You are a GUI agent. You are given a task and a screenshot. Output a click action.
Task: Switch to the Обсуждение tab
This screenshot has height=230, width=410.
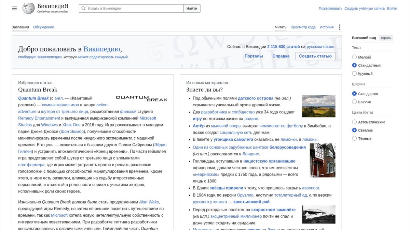pyautogui.click(x=43, y=27)
